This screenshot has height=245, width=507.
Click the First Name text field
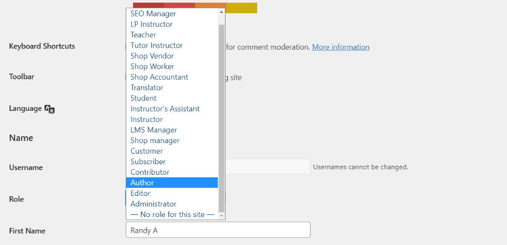pyautogui.click(x=218, y=230)
